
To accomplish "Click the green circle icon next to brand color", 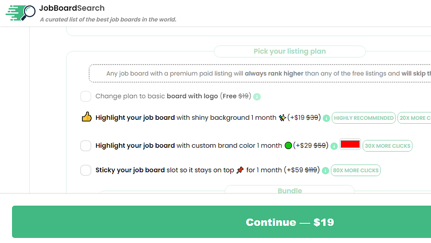I will [288, 146].
